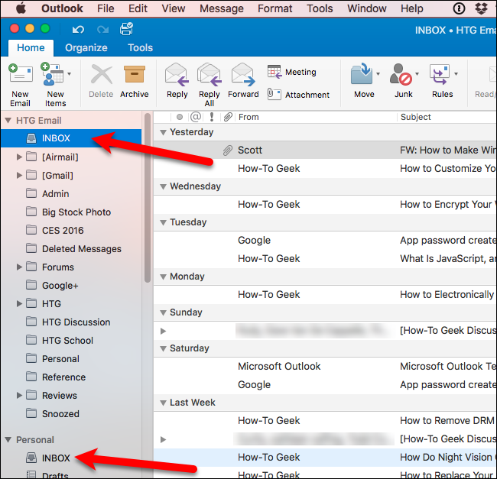The image size is (497, 479).
Task: Open the Move folder dropdown
Action: pos(378,75)
